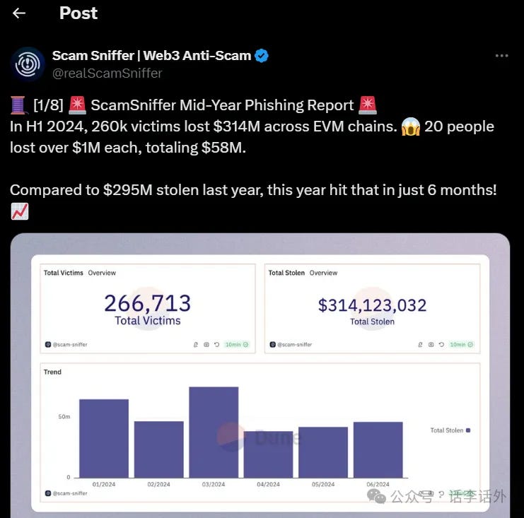
Task: Open the @realScamSniffer handle link
Action: point(107,73)
